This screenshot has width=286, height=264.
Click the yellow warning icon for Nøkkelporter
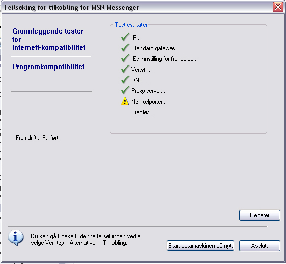125,102
